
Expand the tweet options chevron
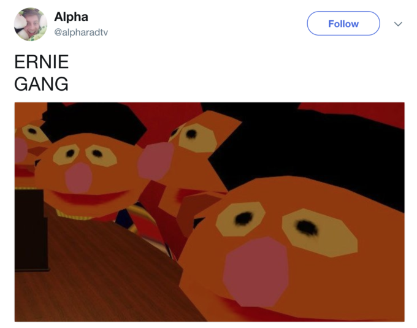coord(398,24)
